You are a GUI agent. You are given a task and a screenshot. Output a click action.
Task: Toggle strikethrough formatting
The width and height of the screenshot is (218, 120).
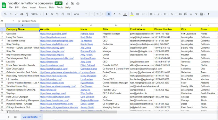tap(120, 14)
